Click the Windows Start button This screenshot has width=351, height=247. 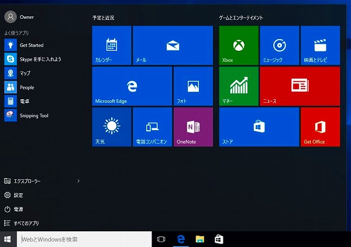click(8, 239)
